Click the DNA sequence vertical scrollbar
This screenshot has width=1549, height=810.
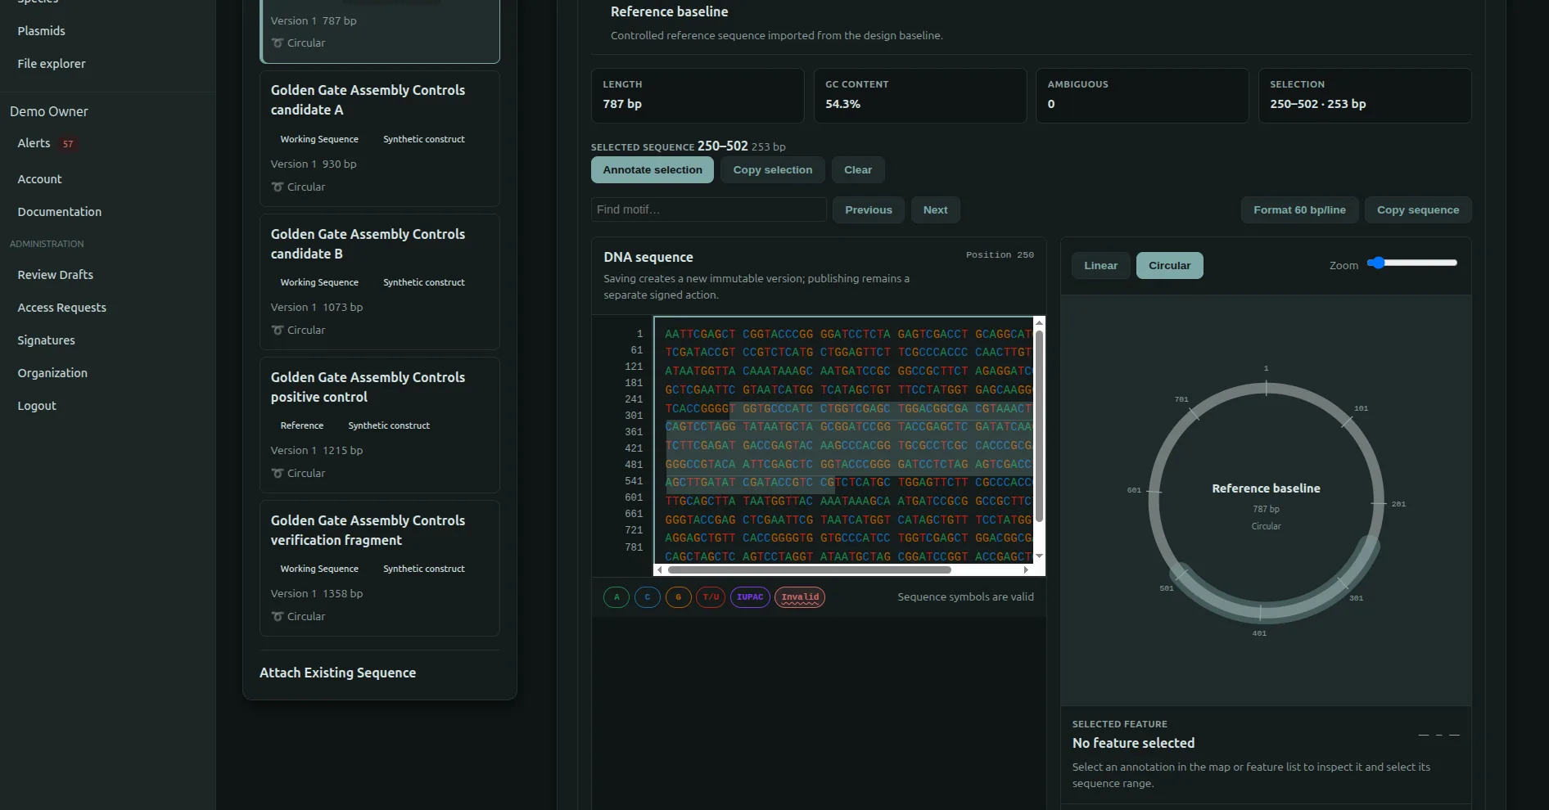click(x=1039, y=425)
